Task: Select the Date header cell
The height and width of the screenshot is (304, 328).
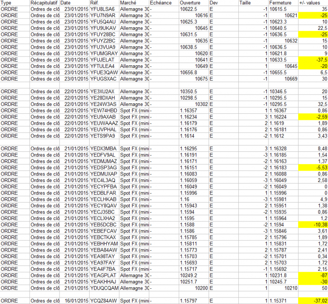Action: click(x=74, y=3)
